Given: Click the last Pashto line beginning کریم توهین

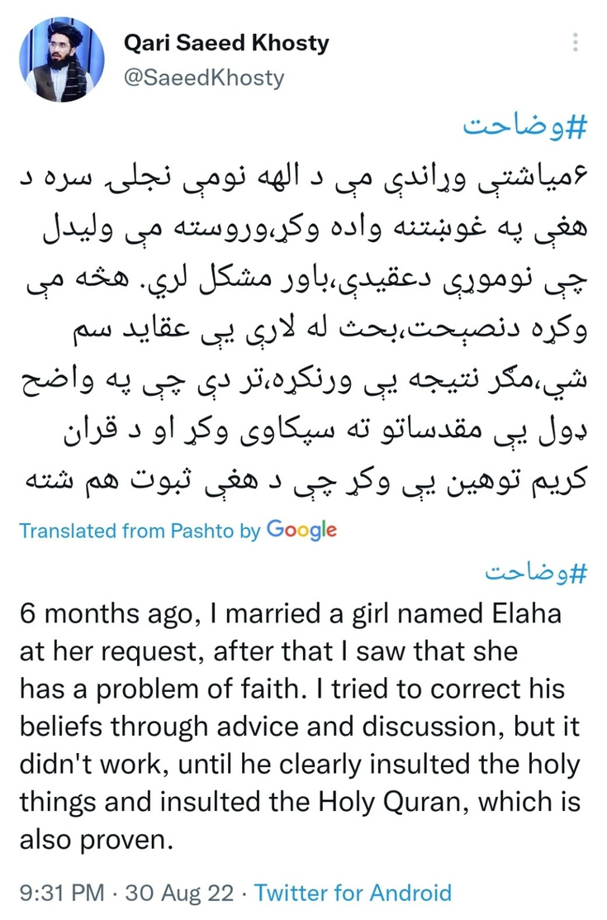Looking at the screenshot, I should click(305, 479).
